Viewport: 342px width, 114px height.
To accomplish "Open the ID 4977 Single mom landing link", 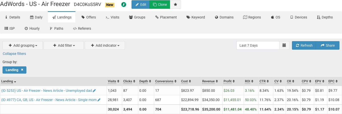I will click(49, 100).
